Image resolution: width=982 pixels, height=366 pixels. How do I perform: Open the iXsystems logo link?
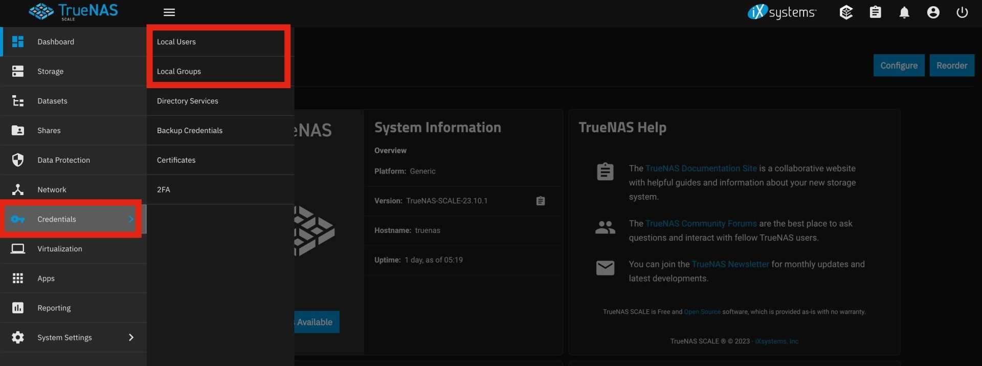(x=782, y=12)
